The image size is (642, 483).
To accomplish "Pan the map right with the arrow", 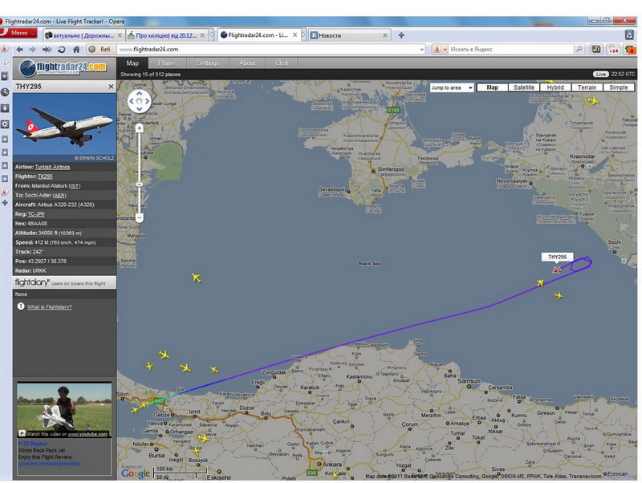I will (x=147, y=101).
